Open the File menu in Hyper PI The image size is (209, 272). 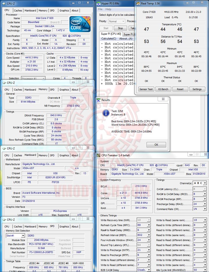(x=100, y=9)
